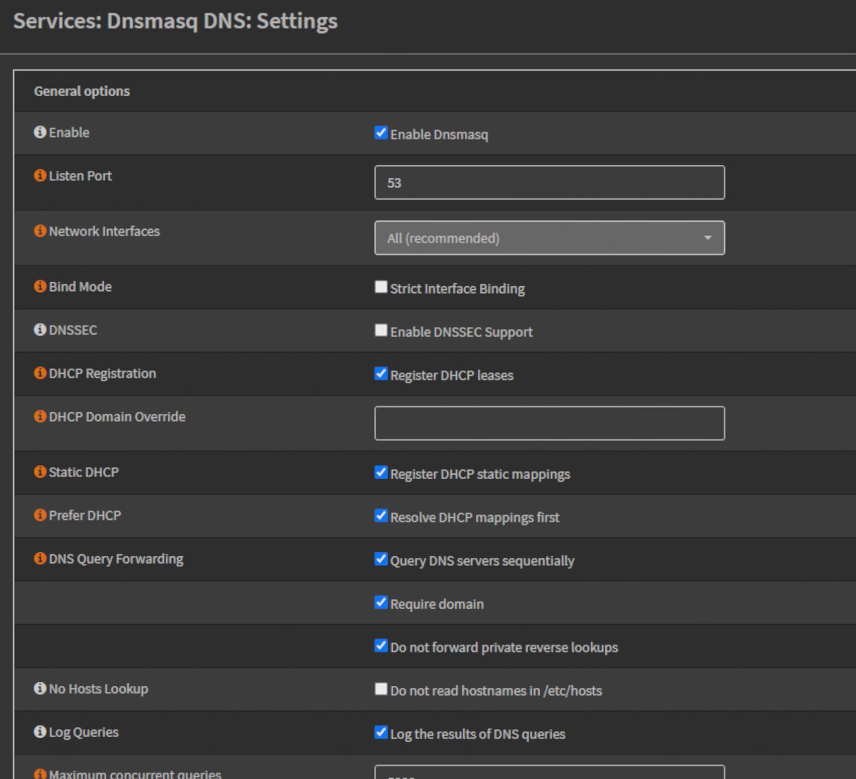This screenshot has width=856, height=779.
Task: Open help icon for Network Interfaces
Action: (40, 231)
